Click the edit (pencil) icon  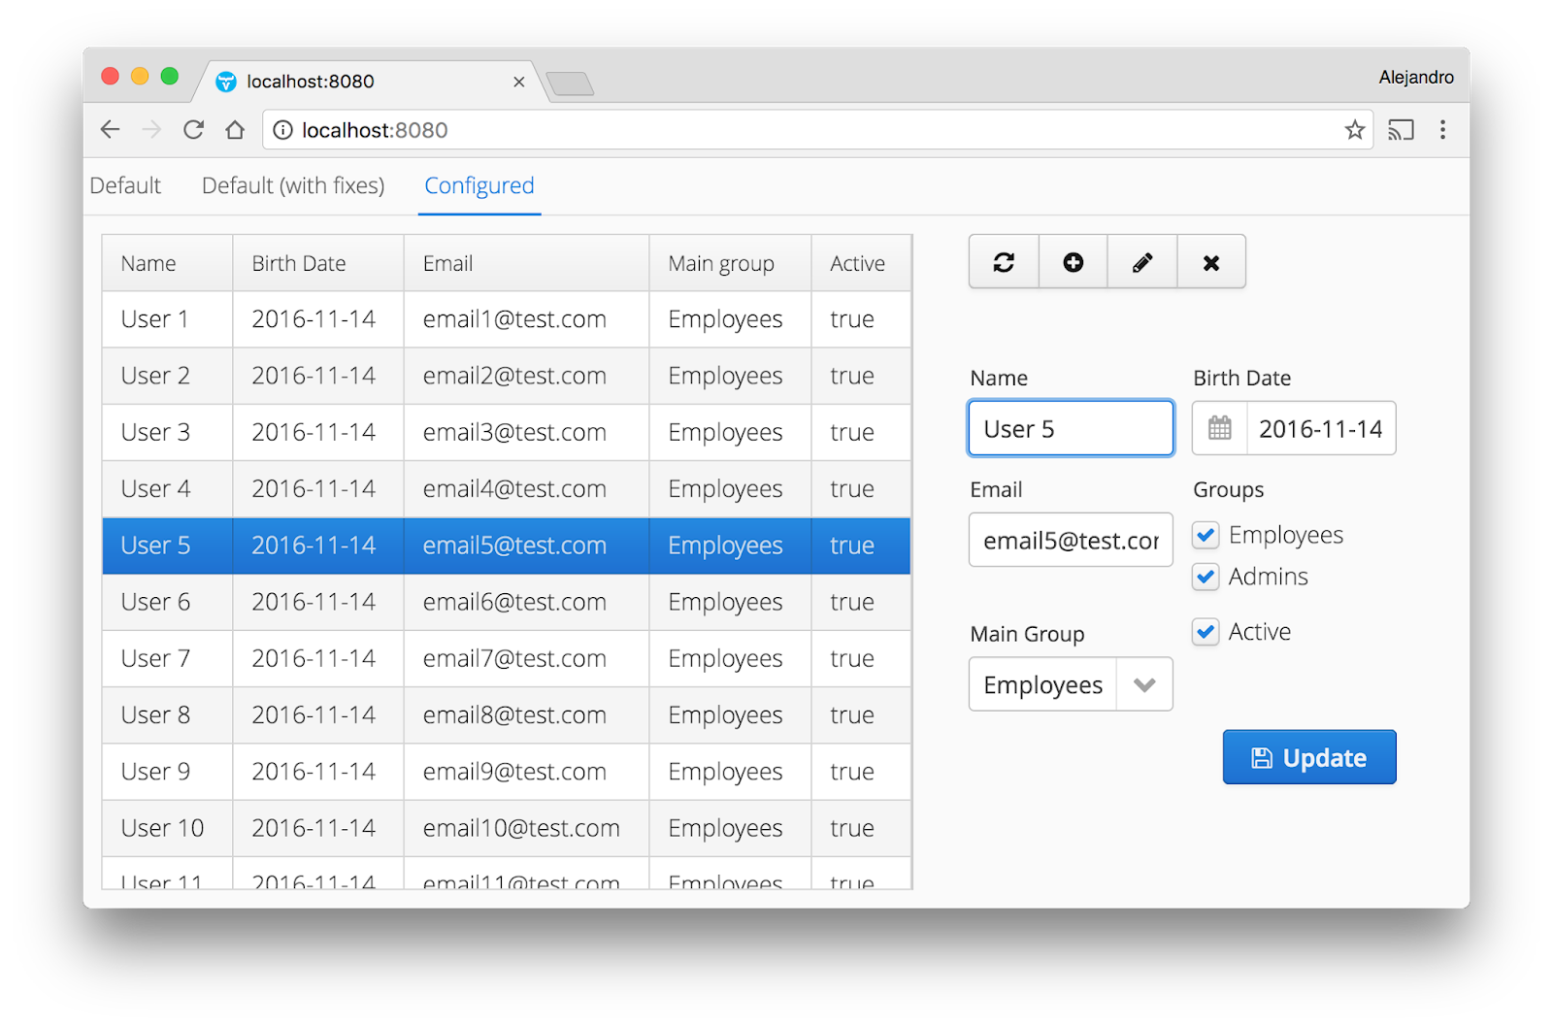1141,261
